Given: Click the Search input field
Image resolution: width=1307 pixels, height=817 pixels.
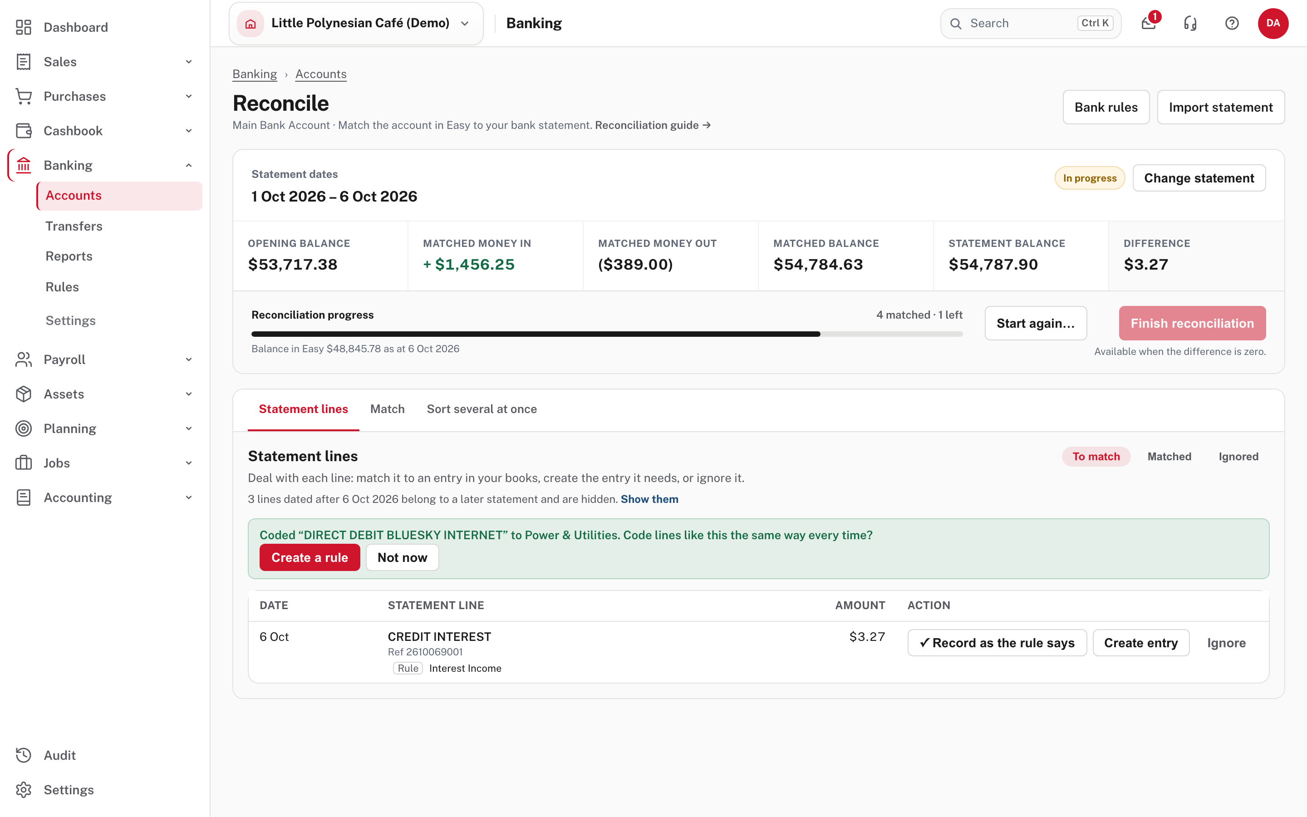Looking at the screenshot, I should click(x=1031, y=23).
